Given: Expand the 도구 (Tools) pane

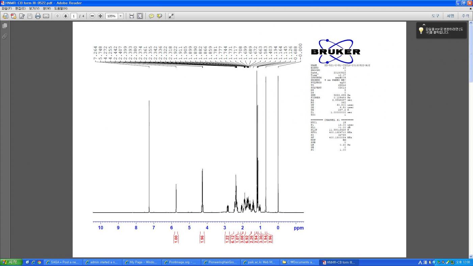Looking at the screenshot, I should click(x=435, y=16).
